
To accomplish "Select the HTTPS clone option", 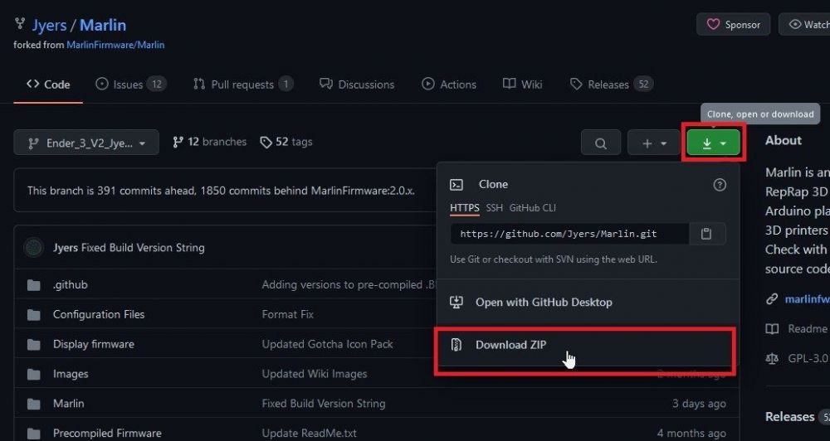I will click(464, 208).
